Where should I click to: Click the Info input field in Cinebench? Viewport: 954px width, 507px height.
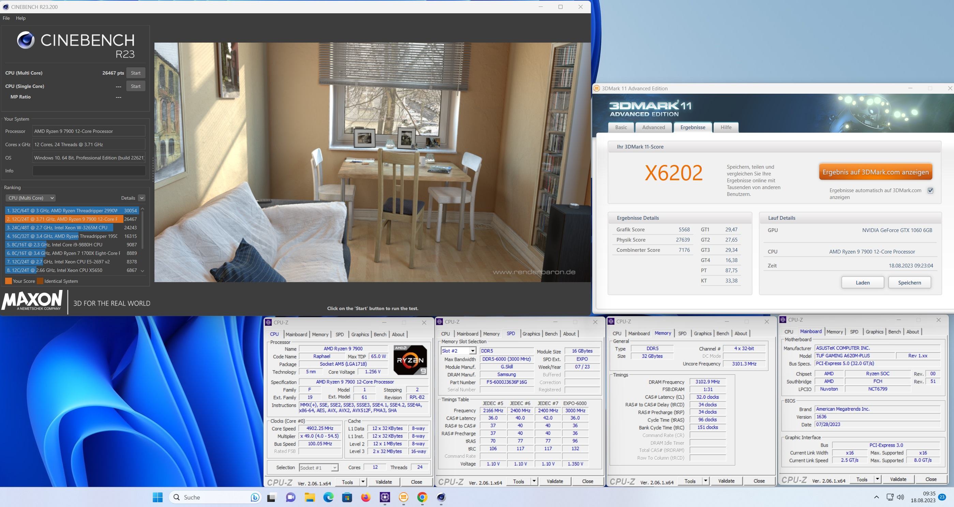click(89, 171)
